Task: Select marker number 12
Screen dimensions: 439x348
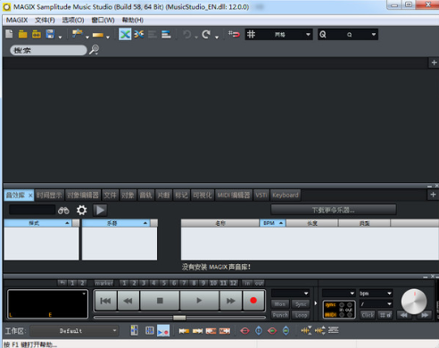Action: 234,283
